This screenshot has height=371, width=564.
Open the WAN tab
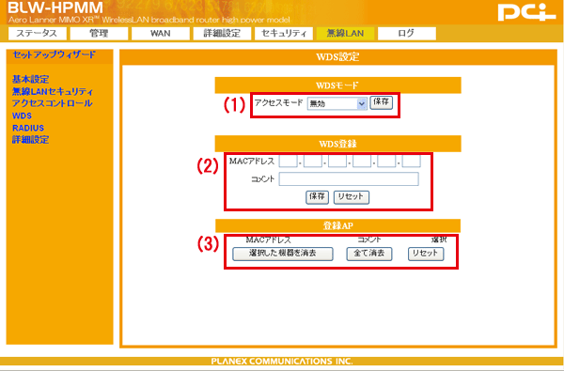point(161,34)
